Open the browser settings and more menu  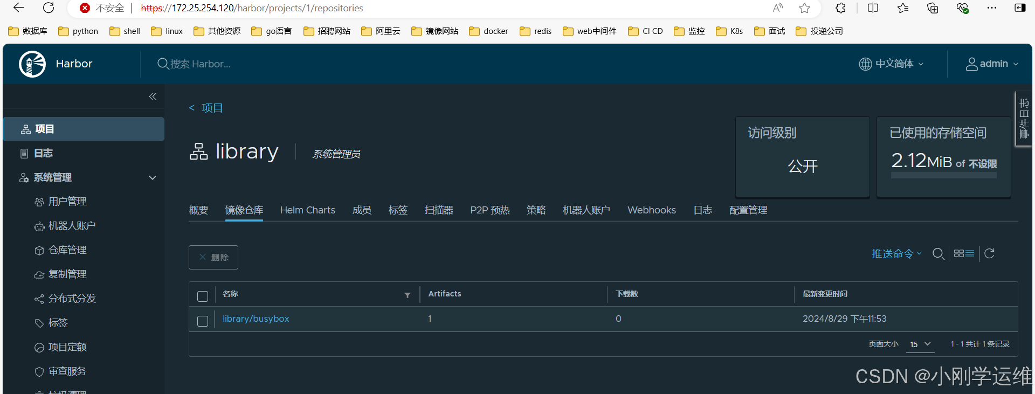click(x=992, y=8)
